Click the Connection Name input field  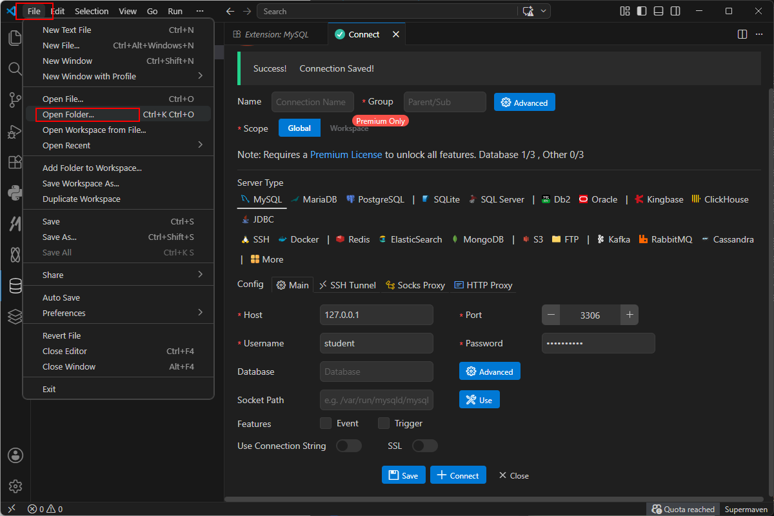[x=313, y=102]
